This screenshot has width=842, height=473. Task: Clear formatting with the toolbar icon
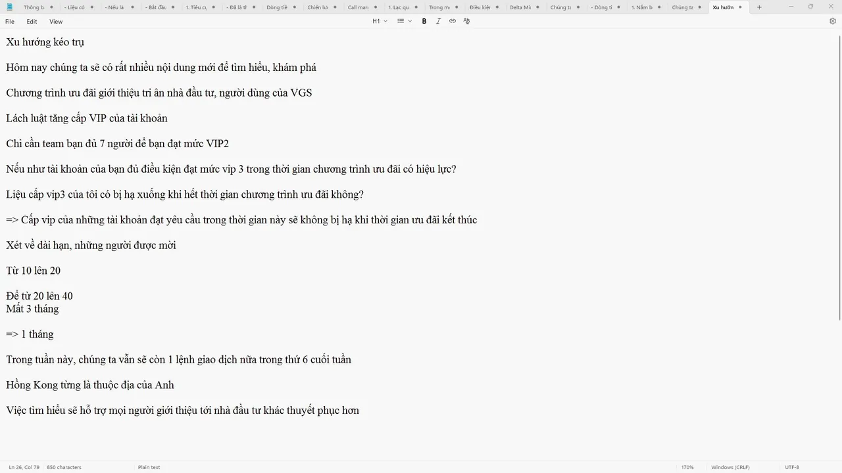point(466,21)
